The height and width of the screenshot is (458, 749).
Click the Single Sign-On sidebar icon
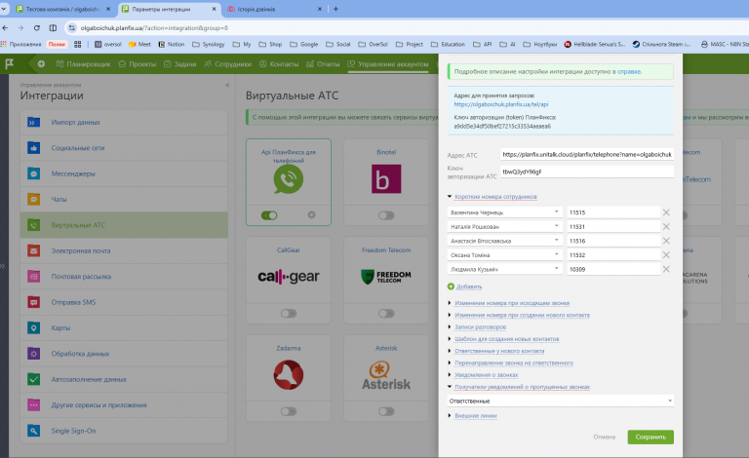(x=33, y=431)
